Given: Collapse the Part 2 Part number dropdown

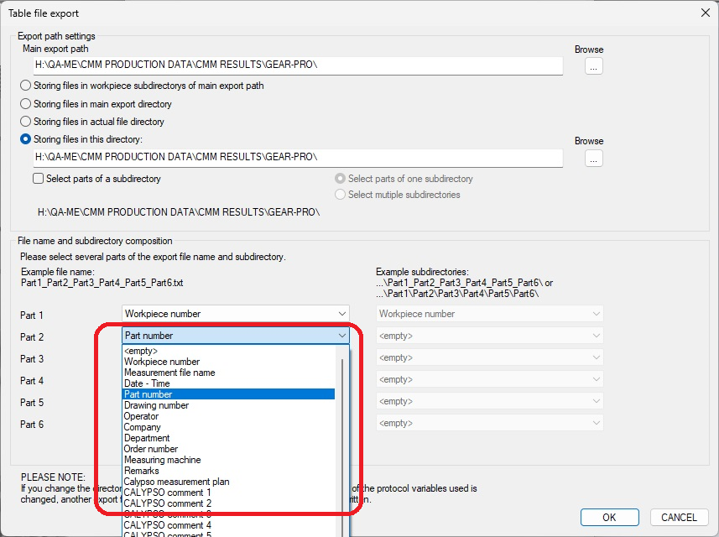Looking at the screenshot, I should [341, 336].
